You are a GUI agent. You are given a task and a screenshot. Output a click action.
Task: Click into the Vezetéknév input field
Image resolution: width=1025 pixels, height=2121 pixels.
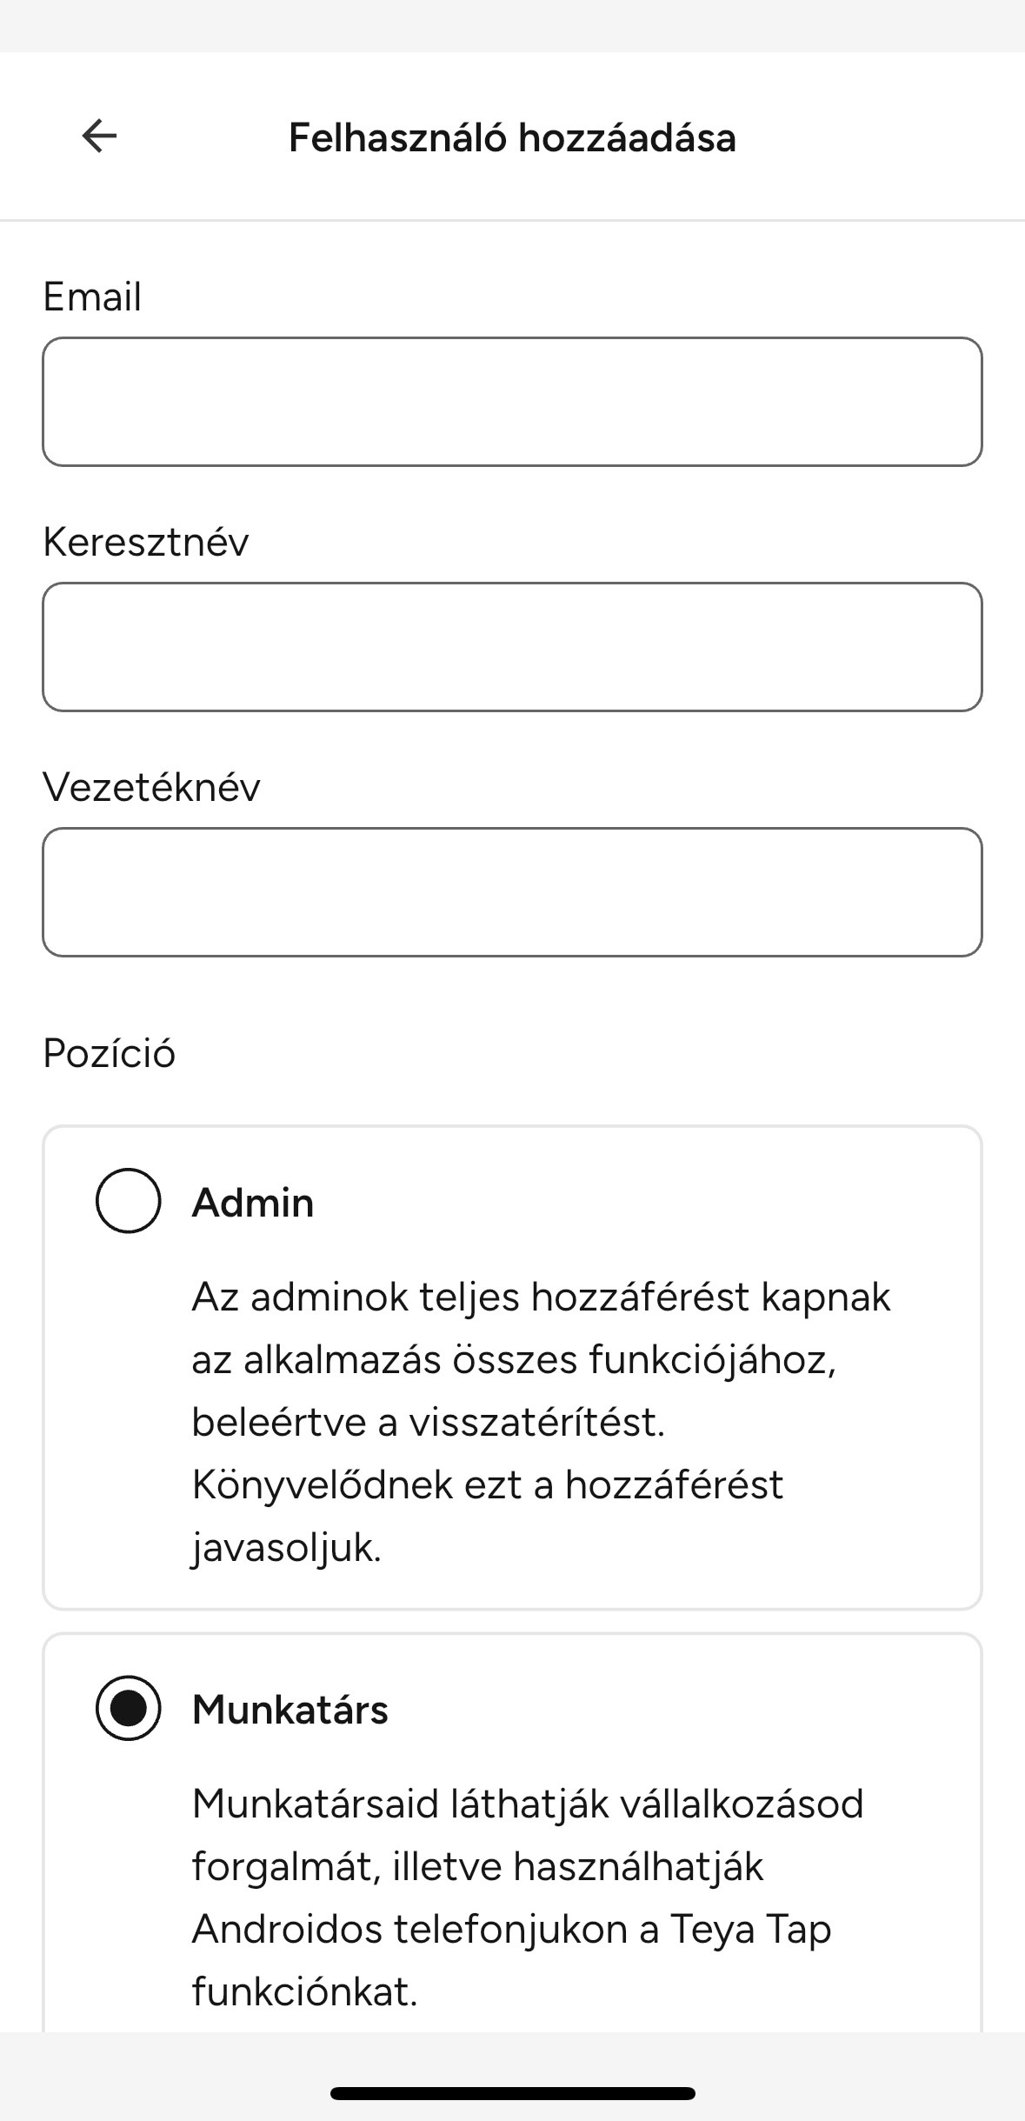[x=512, y=892]
